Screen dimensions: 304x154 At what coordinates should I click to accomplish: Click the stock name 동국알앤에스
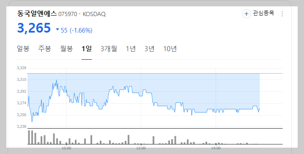(x=37, y=14)
